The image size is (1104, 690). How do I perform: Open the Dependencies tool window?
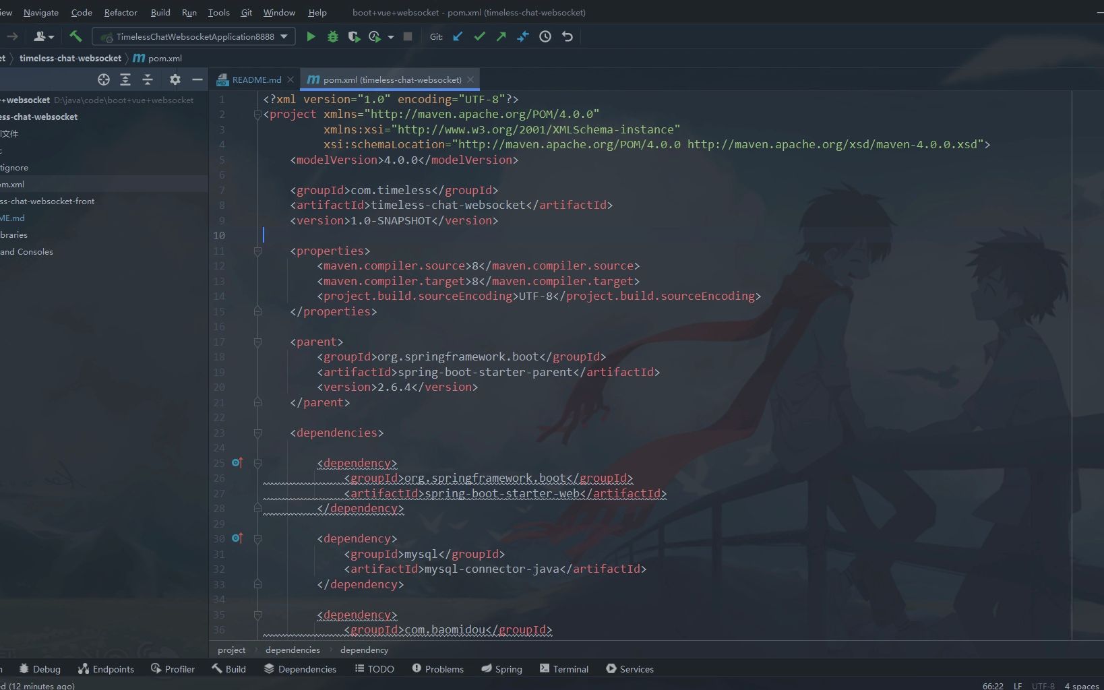pyautogui.click(x=300, y=668)
